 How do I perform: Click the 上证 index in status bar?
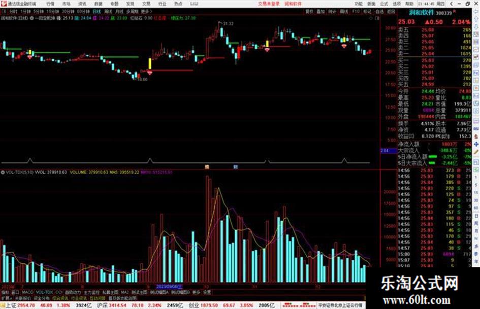[x=11, y=305]
